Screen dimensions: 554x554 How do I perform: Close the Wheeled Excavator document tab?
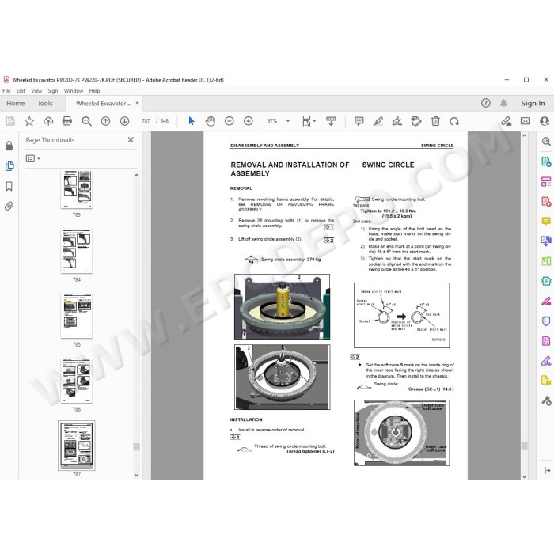(x=138, y=103)
